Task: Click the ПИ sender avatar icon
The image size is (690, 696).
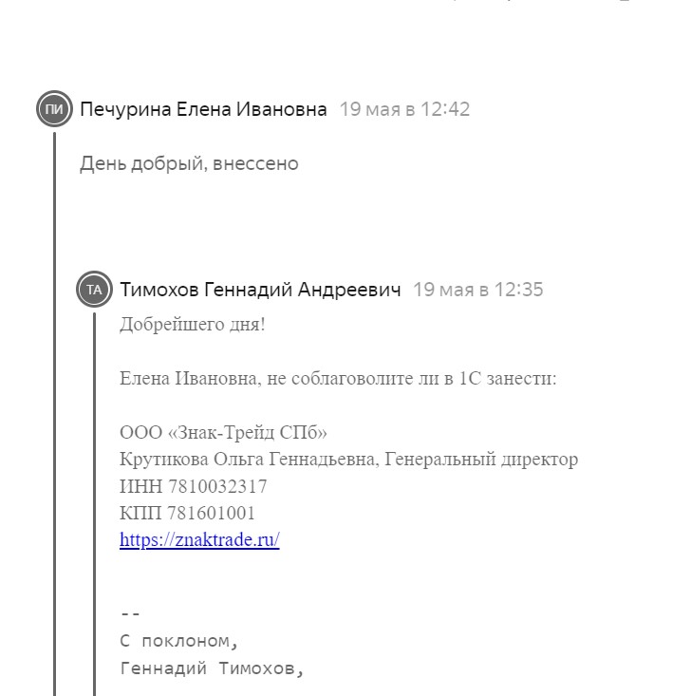Action: [x=54, y=109]
